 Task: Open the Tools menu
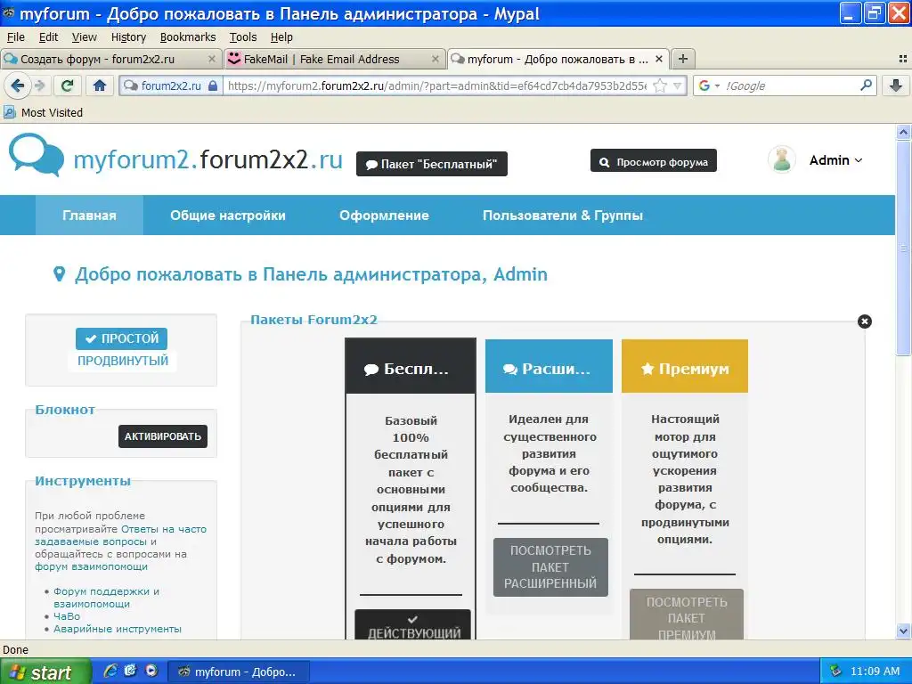243,37
